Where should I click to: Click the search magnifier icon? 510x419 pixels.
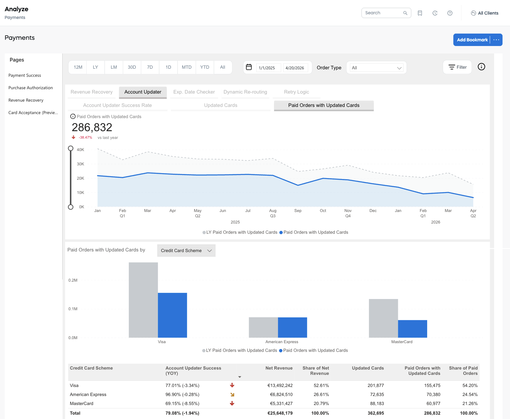[405, 13]
